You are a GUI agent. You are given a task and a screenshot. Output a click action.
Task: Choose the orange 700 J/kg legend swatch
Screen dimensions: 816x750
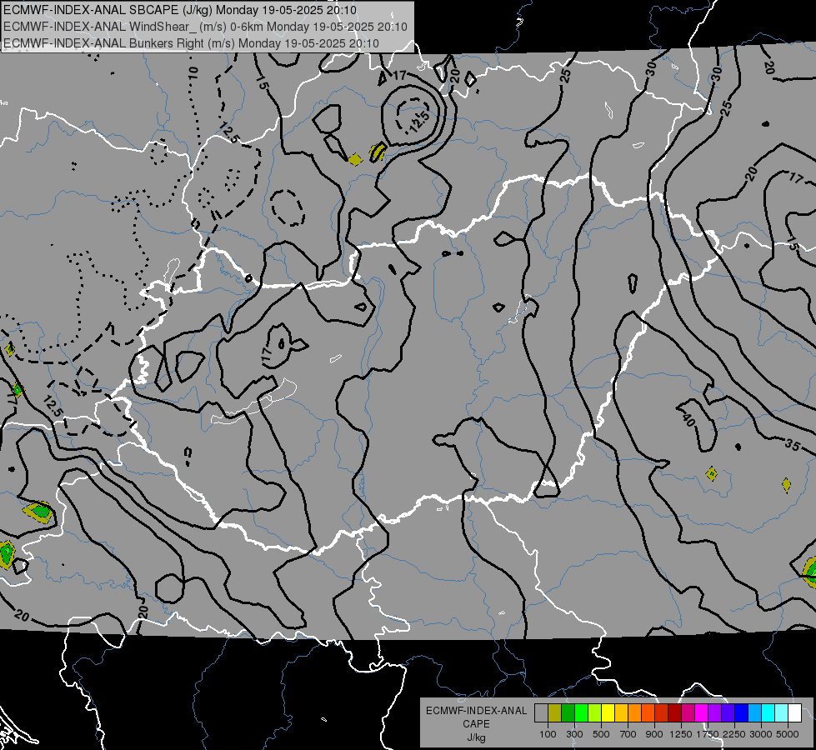point(635,713)
